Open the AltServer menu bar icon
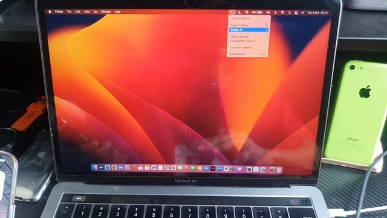 pos(232,12)
